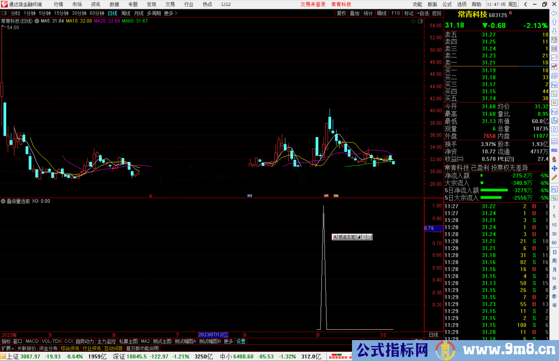559x361 pixels.
Task: Open 更多 indicators list in bottom tabs
Action: [228, 341]
